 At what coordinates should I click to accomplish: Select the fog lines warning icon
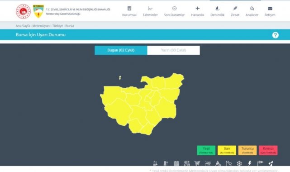(176, 163)
